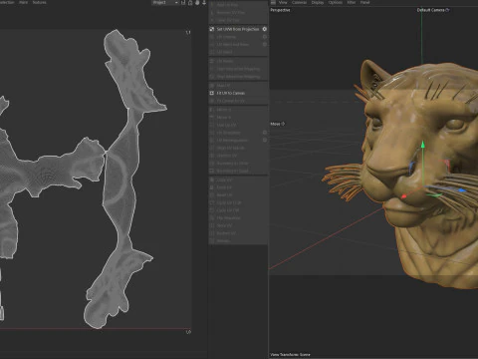
Task: Open UV Straighten options gear
Action: tap(265, 133)
